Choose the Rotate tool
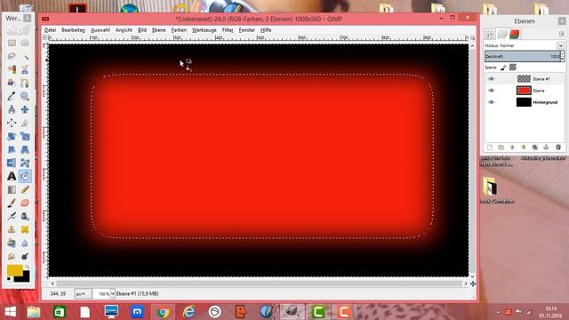 point(12,136)
